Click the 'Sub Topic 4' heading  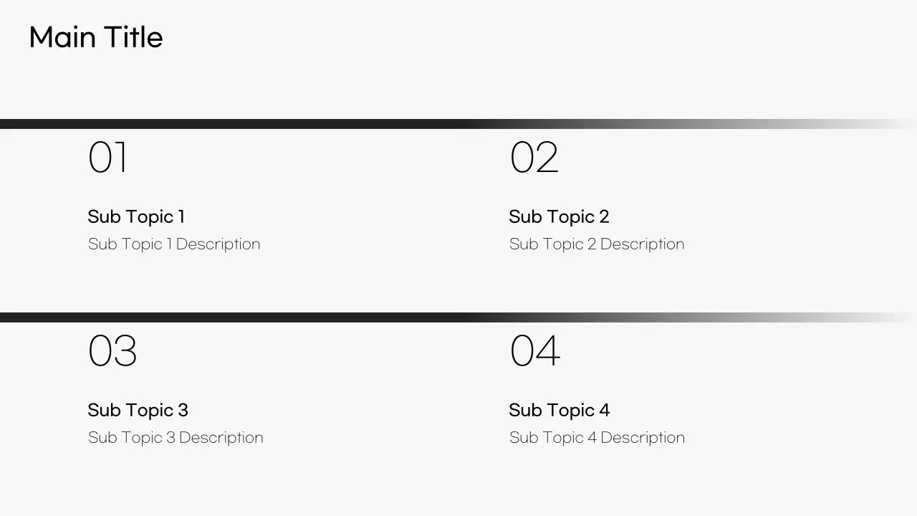click(559, 410)
